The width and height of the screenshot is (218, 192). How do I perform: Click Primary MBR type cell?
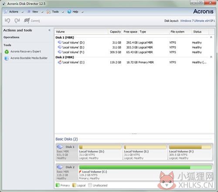tap(146, 62)
